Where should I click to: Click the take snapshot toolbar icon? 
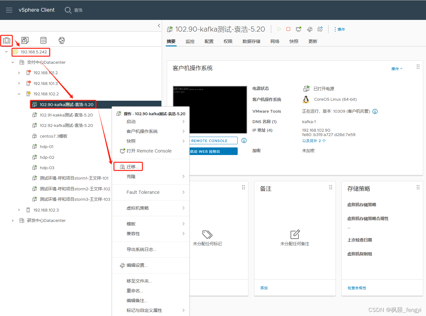tap(320, 29)
